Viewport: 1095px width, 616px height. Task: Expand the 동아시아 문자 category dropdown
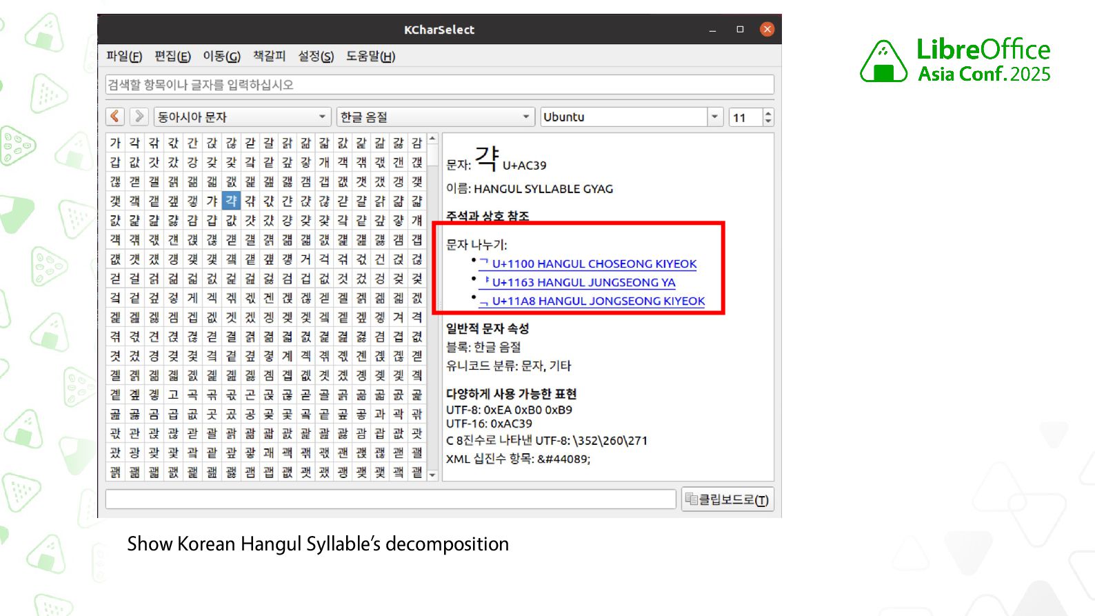242,117
